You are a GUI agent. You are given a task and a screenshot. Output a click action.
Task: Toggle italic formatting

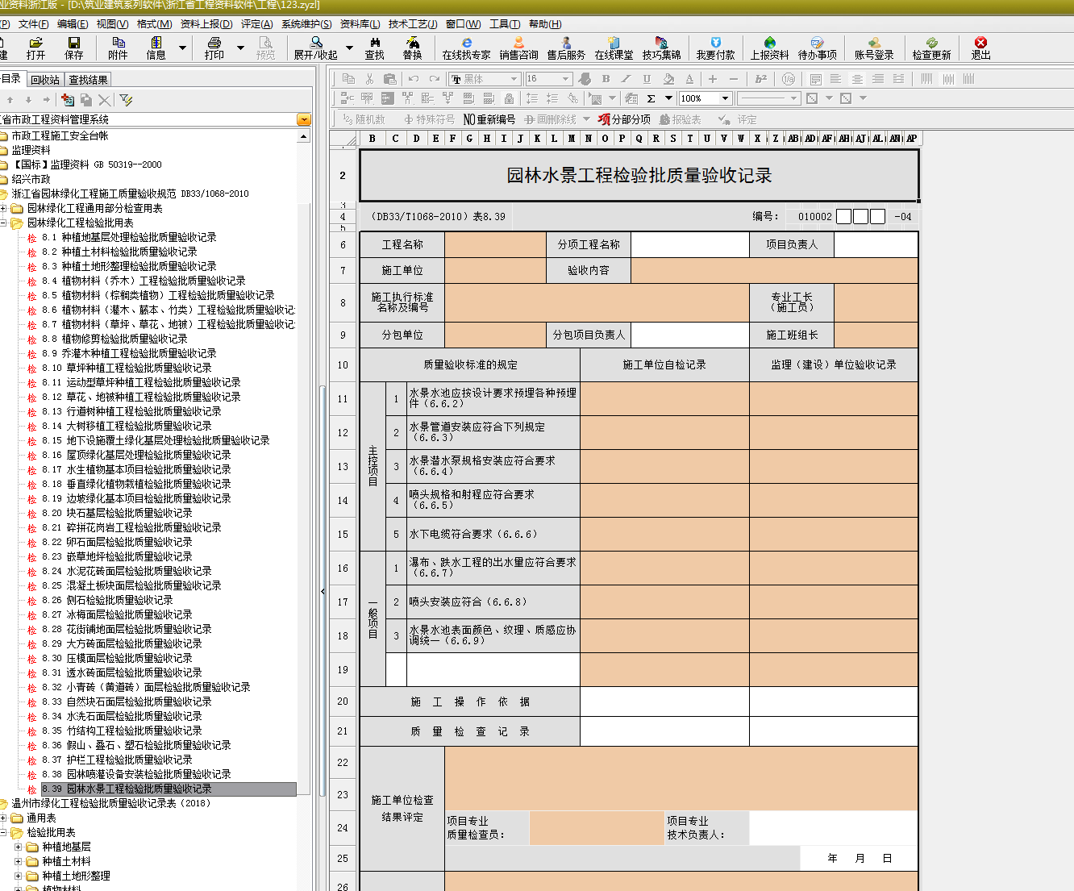pos(626,79)
